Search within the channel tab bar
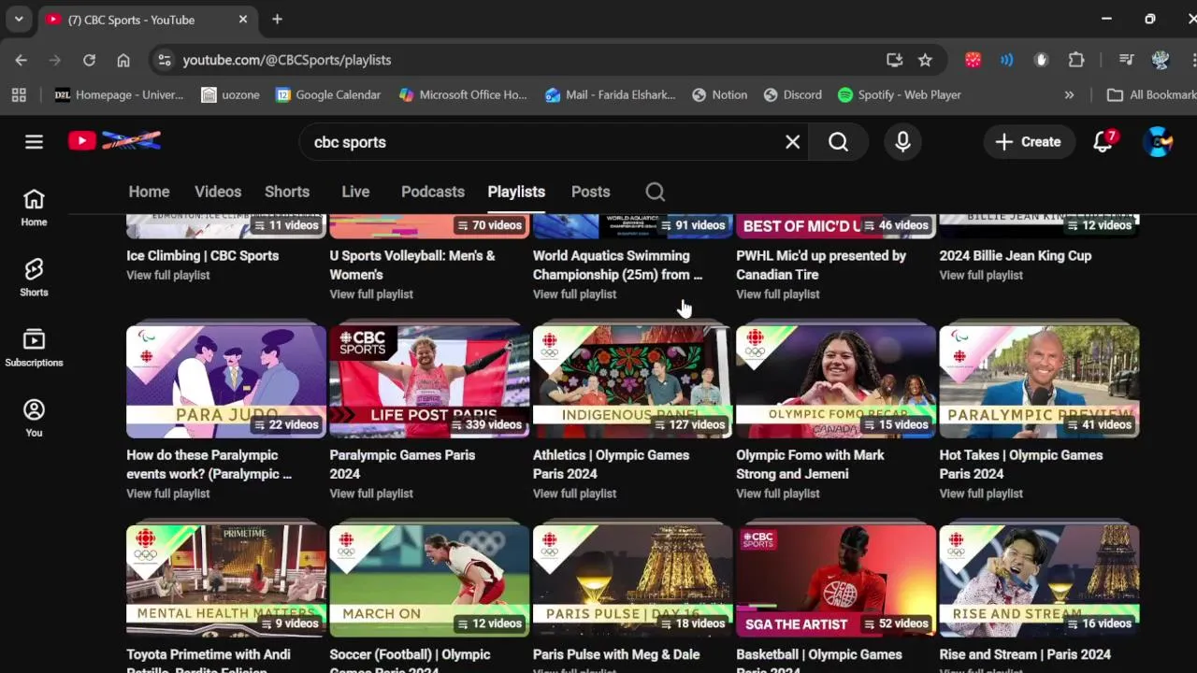 pyautogui.click(x=655, y=192)
